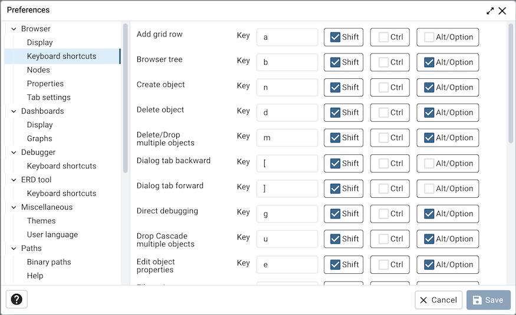
Task: Enable Alt/Option for Dialog tab backward
Action: point(429,164)
